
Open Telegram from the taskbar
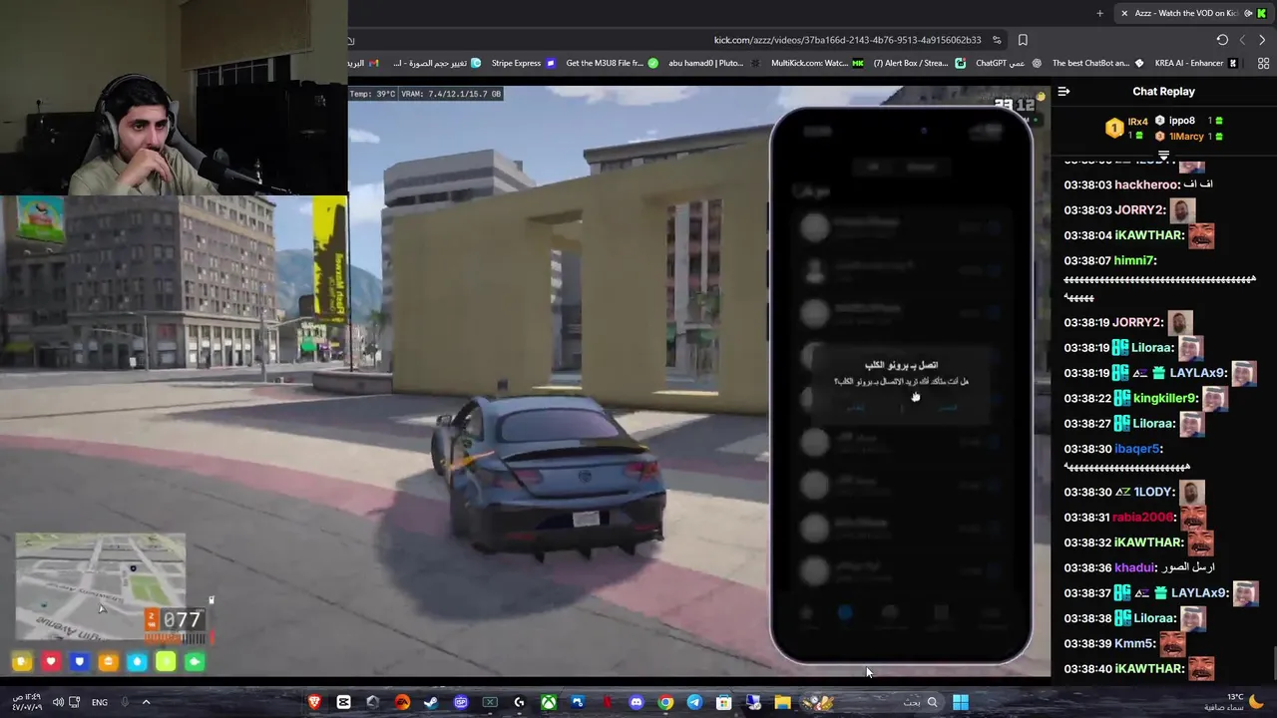694,702
